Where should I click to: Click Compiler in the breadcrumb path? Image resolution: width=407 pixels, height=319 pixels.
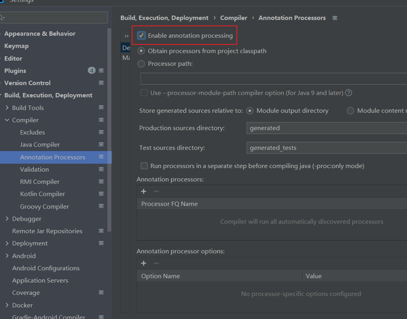(x=234, y=18)
